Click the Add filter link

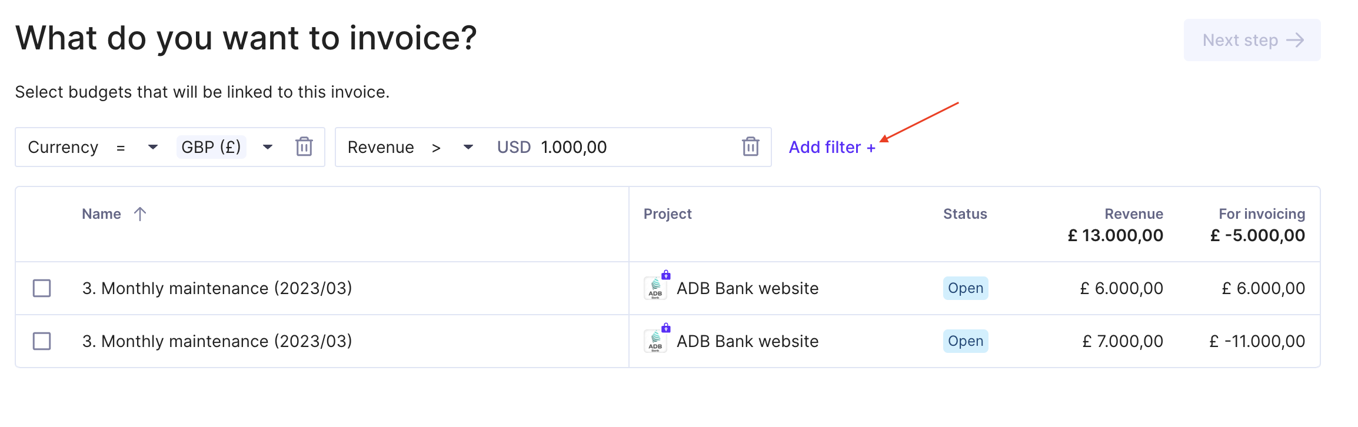[x=832, y=147]
